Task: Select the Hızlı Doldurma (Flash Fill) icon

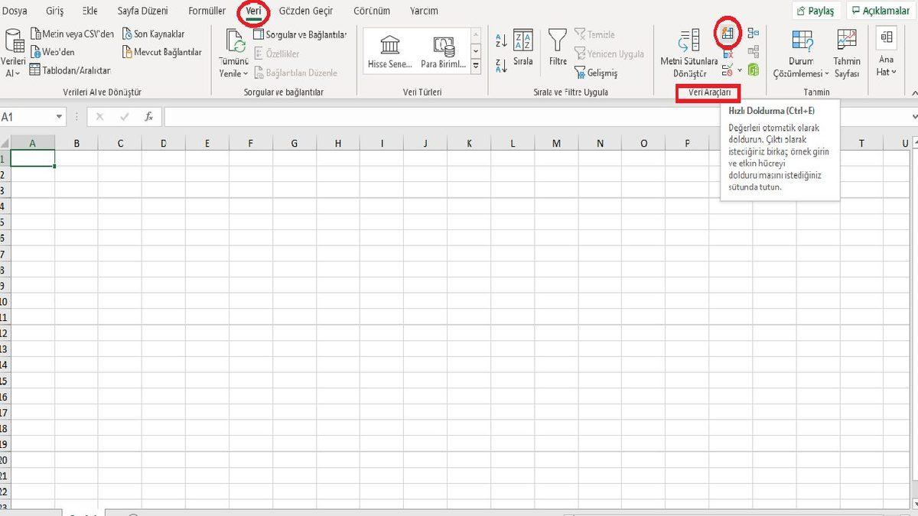Action: (x=727, y=34)
